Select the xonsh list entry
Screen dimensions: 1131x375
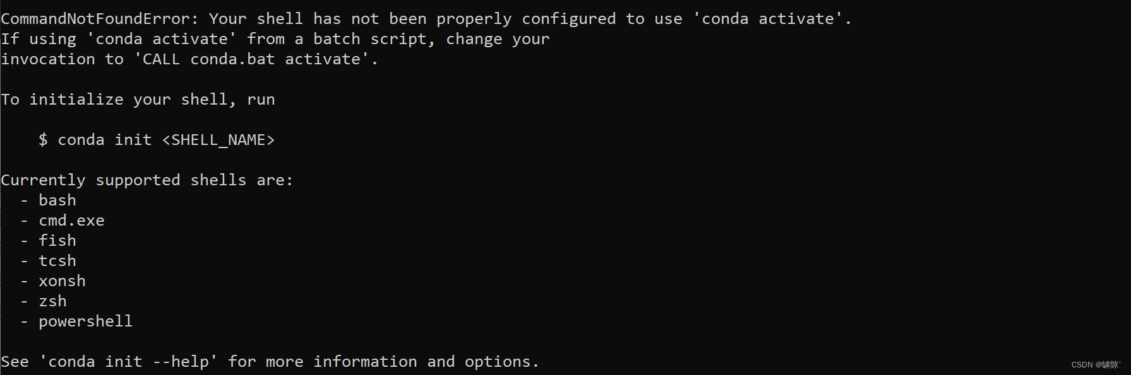point(62,281)
